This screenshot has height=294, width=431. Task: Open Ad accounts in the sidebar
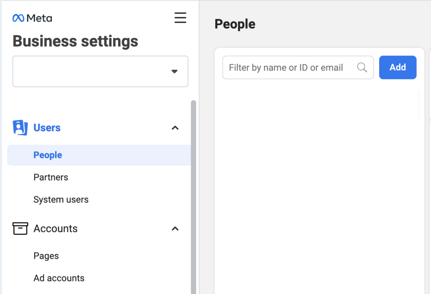59,278
